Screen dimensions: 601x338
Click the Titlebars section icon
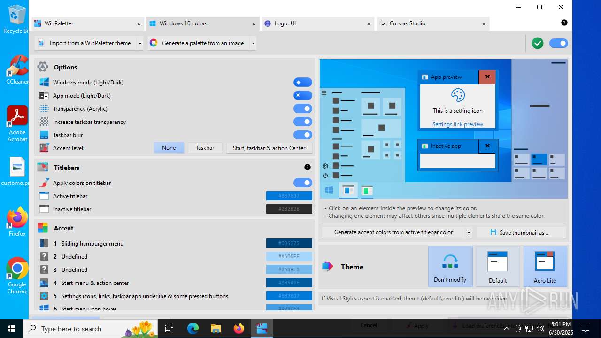[43, 167]
